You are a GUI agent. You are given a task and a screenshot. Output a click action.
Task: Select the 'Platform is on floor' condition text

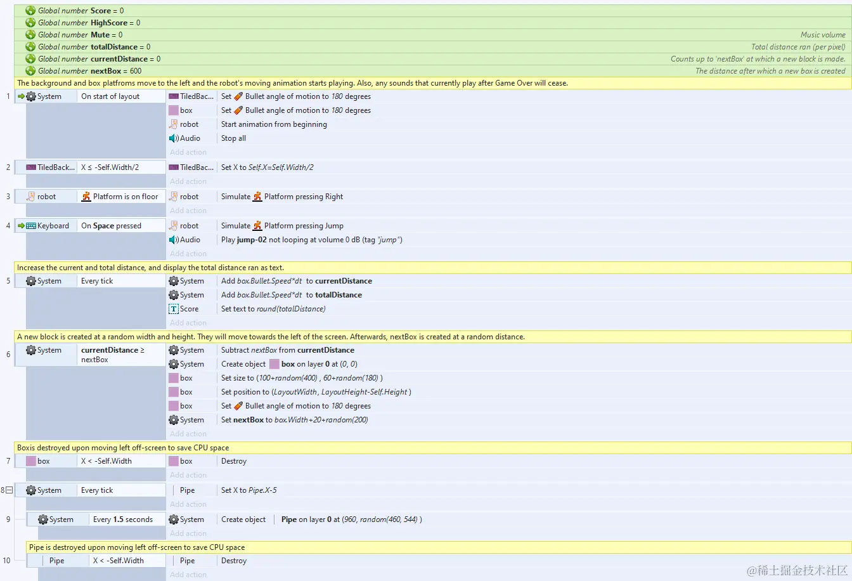(126, 197)
